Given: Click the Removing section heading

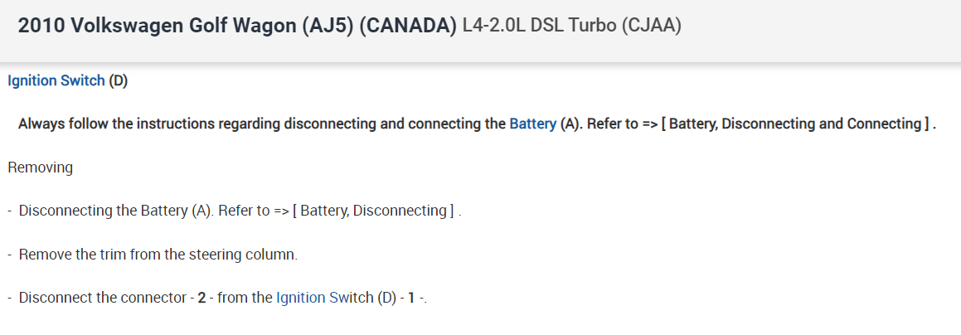Looking at the screenshot, I should point(40,167).
